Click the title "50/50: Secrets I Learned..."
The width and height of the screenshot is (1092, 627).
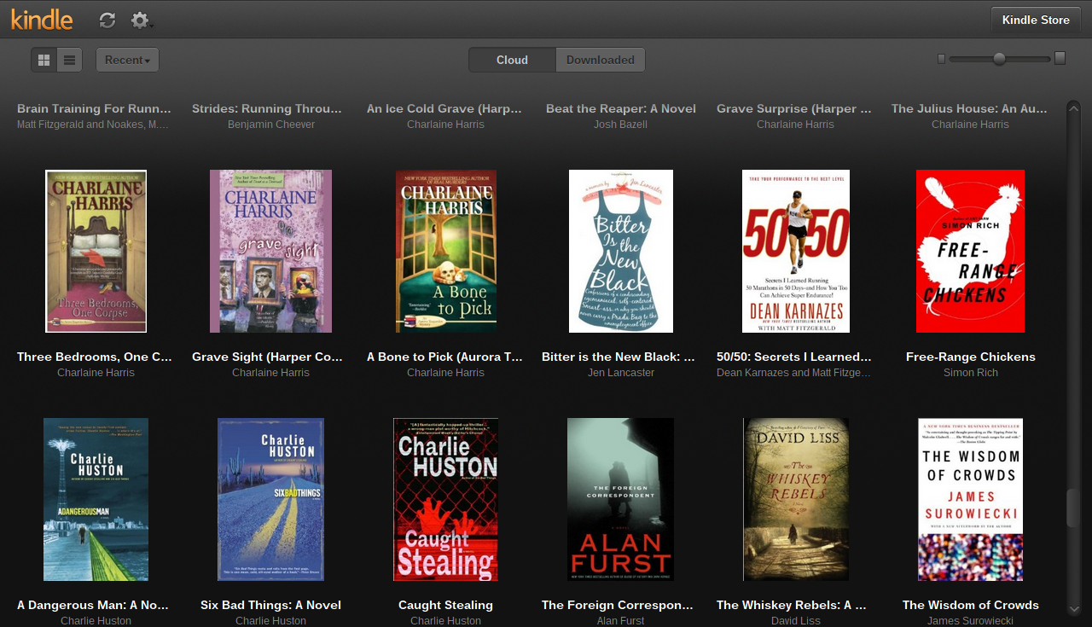tap(794, 357)
